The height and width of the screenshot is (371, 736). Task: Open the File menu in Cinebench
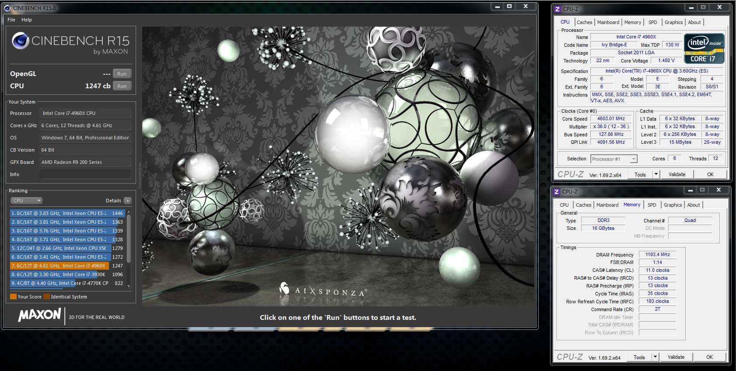click(11, 20)
